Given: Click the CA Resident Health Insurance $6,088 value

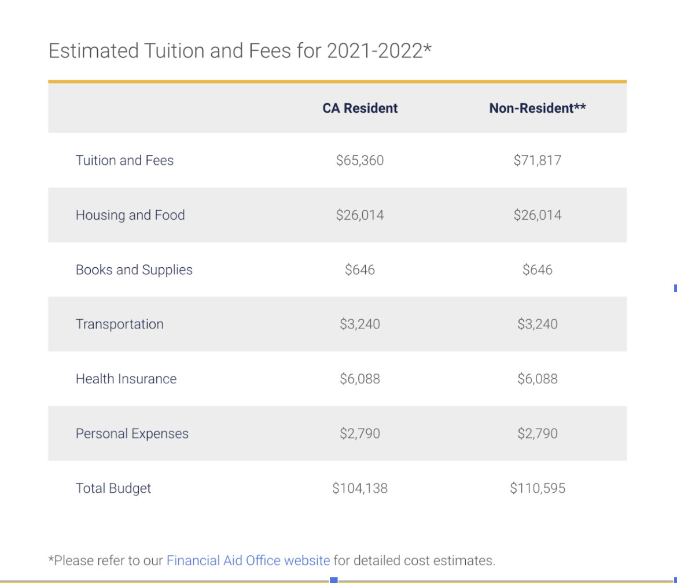Looking at the screenshot, I should (360, 379).
